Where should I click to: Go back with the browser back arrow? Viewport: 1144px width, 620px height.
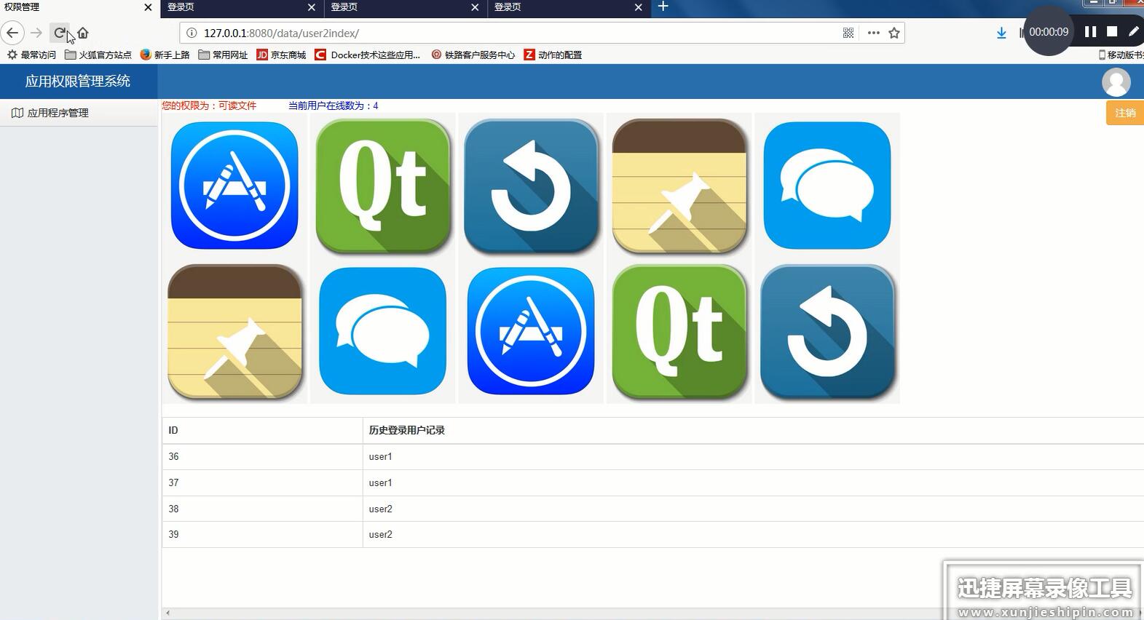(x=12, y=33)
